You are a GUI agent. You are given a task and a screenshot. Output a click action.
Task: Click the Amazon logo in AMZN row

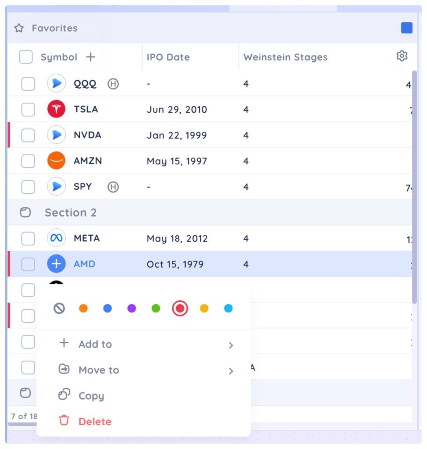[57, 160]
